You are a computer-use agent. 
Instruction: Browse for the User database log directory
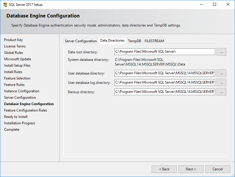[x=221, y=82]
